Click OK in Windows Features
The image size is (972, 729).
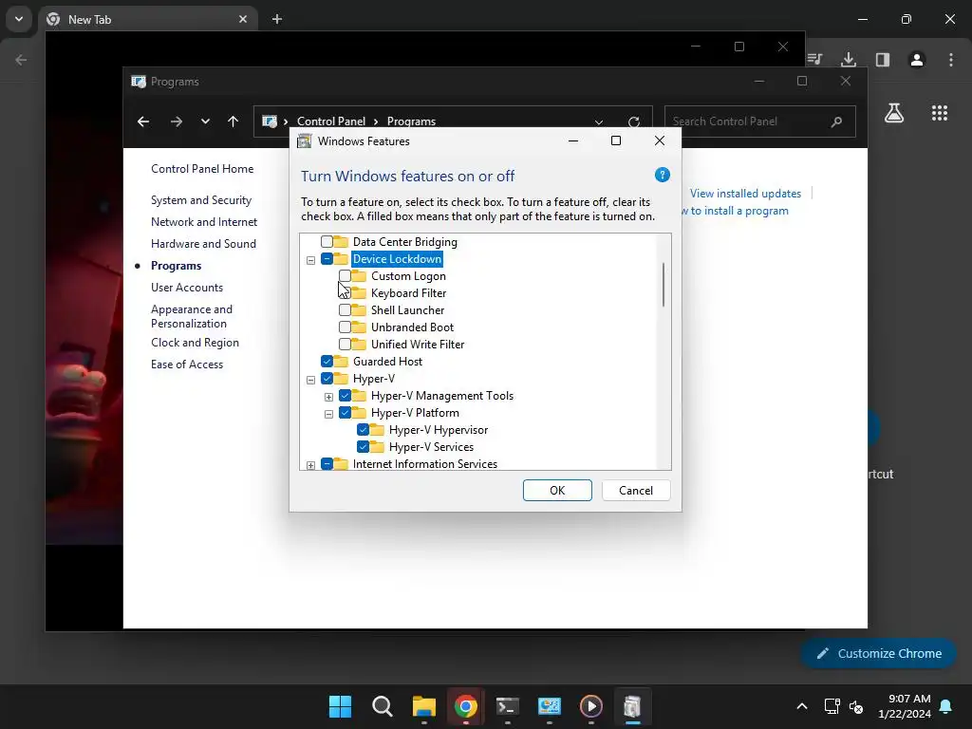pyautogui.click(x=557, y=491)
